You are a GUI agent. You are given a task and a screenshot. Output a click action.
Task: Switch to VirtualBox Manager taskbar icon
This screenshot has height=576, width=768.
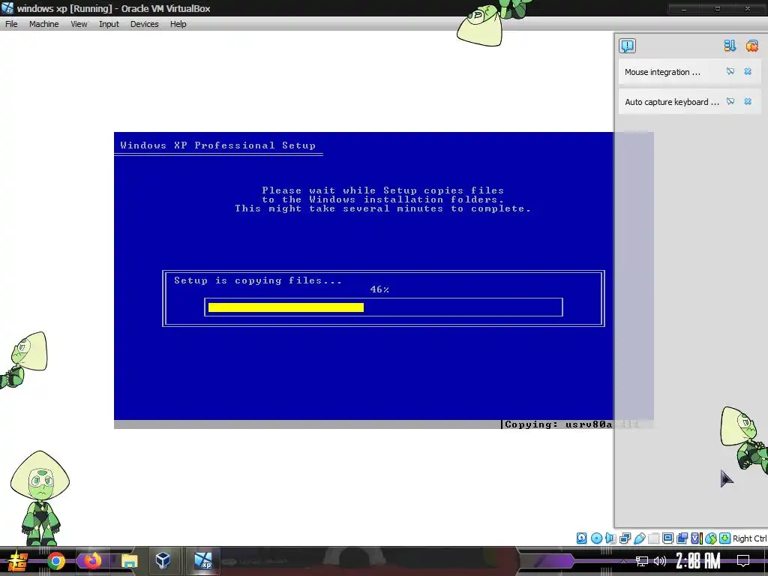click(163, 560)
